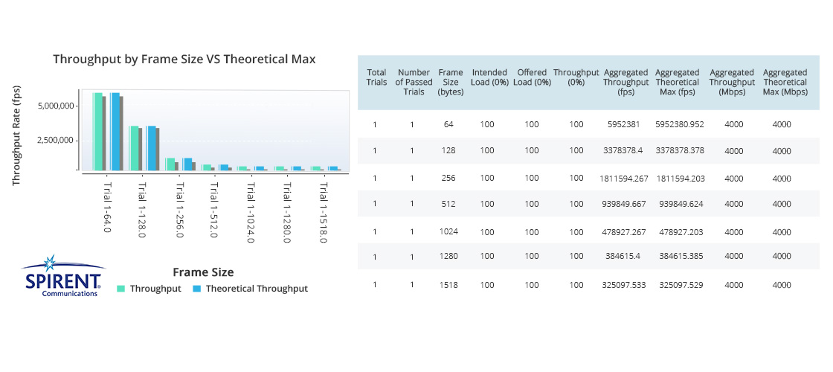Click the Throughput Rate (fps) axis label
The height and width of the screenshot is (372, 833).
coord(16,135)
